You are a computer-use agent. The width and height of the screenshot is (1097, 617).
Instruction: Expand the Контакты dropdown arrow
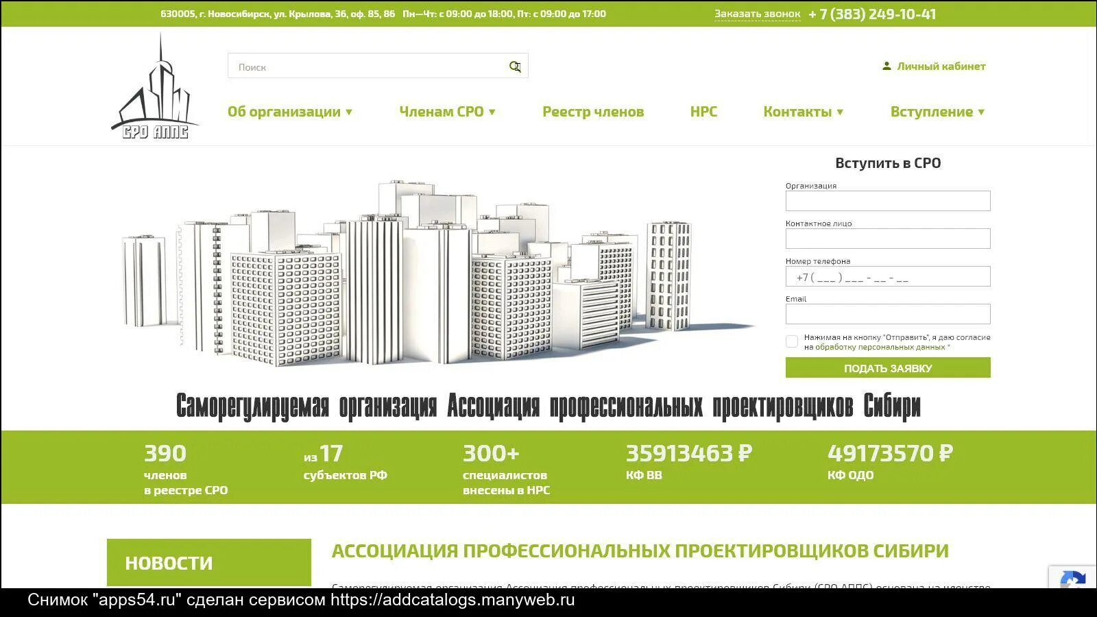coord(840,112)
